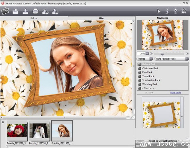Click Reset to Default Settings button

162,141
